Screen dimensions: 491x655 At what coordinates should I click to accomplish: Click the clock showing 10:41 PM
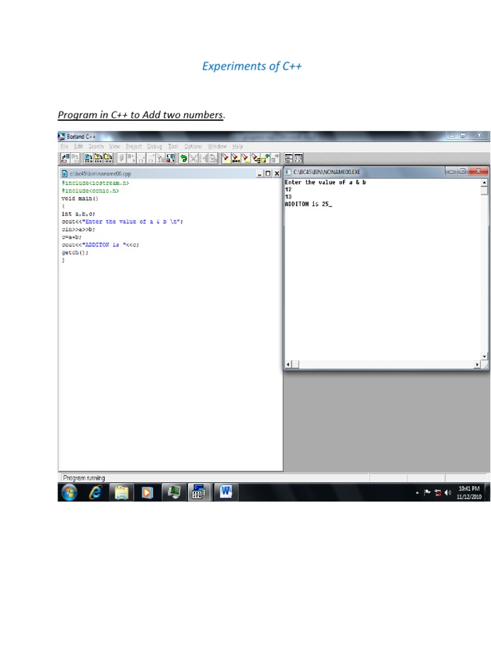pyautogui.click(x=469, y=488)
